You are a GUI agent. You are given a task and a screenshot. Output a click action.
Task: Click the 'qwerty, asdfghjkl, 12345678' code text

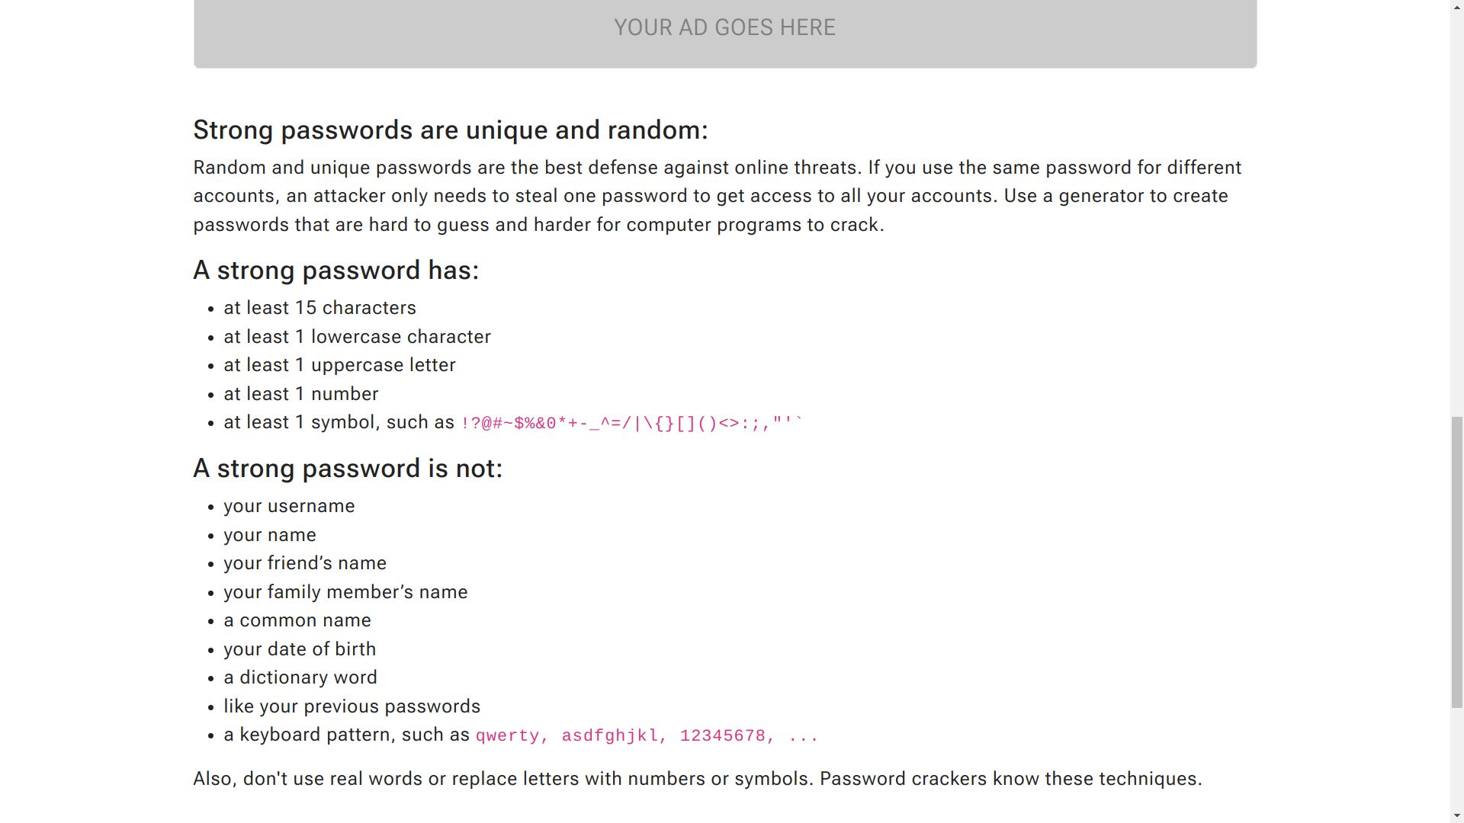[x=647, y=736]
